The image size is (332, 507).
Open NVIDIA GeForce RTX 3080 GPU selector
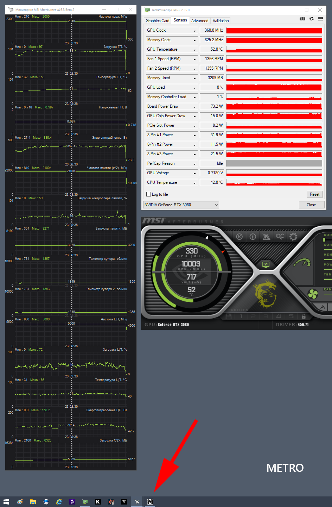181,205
